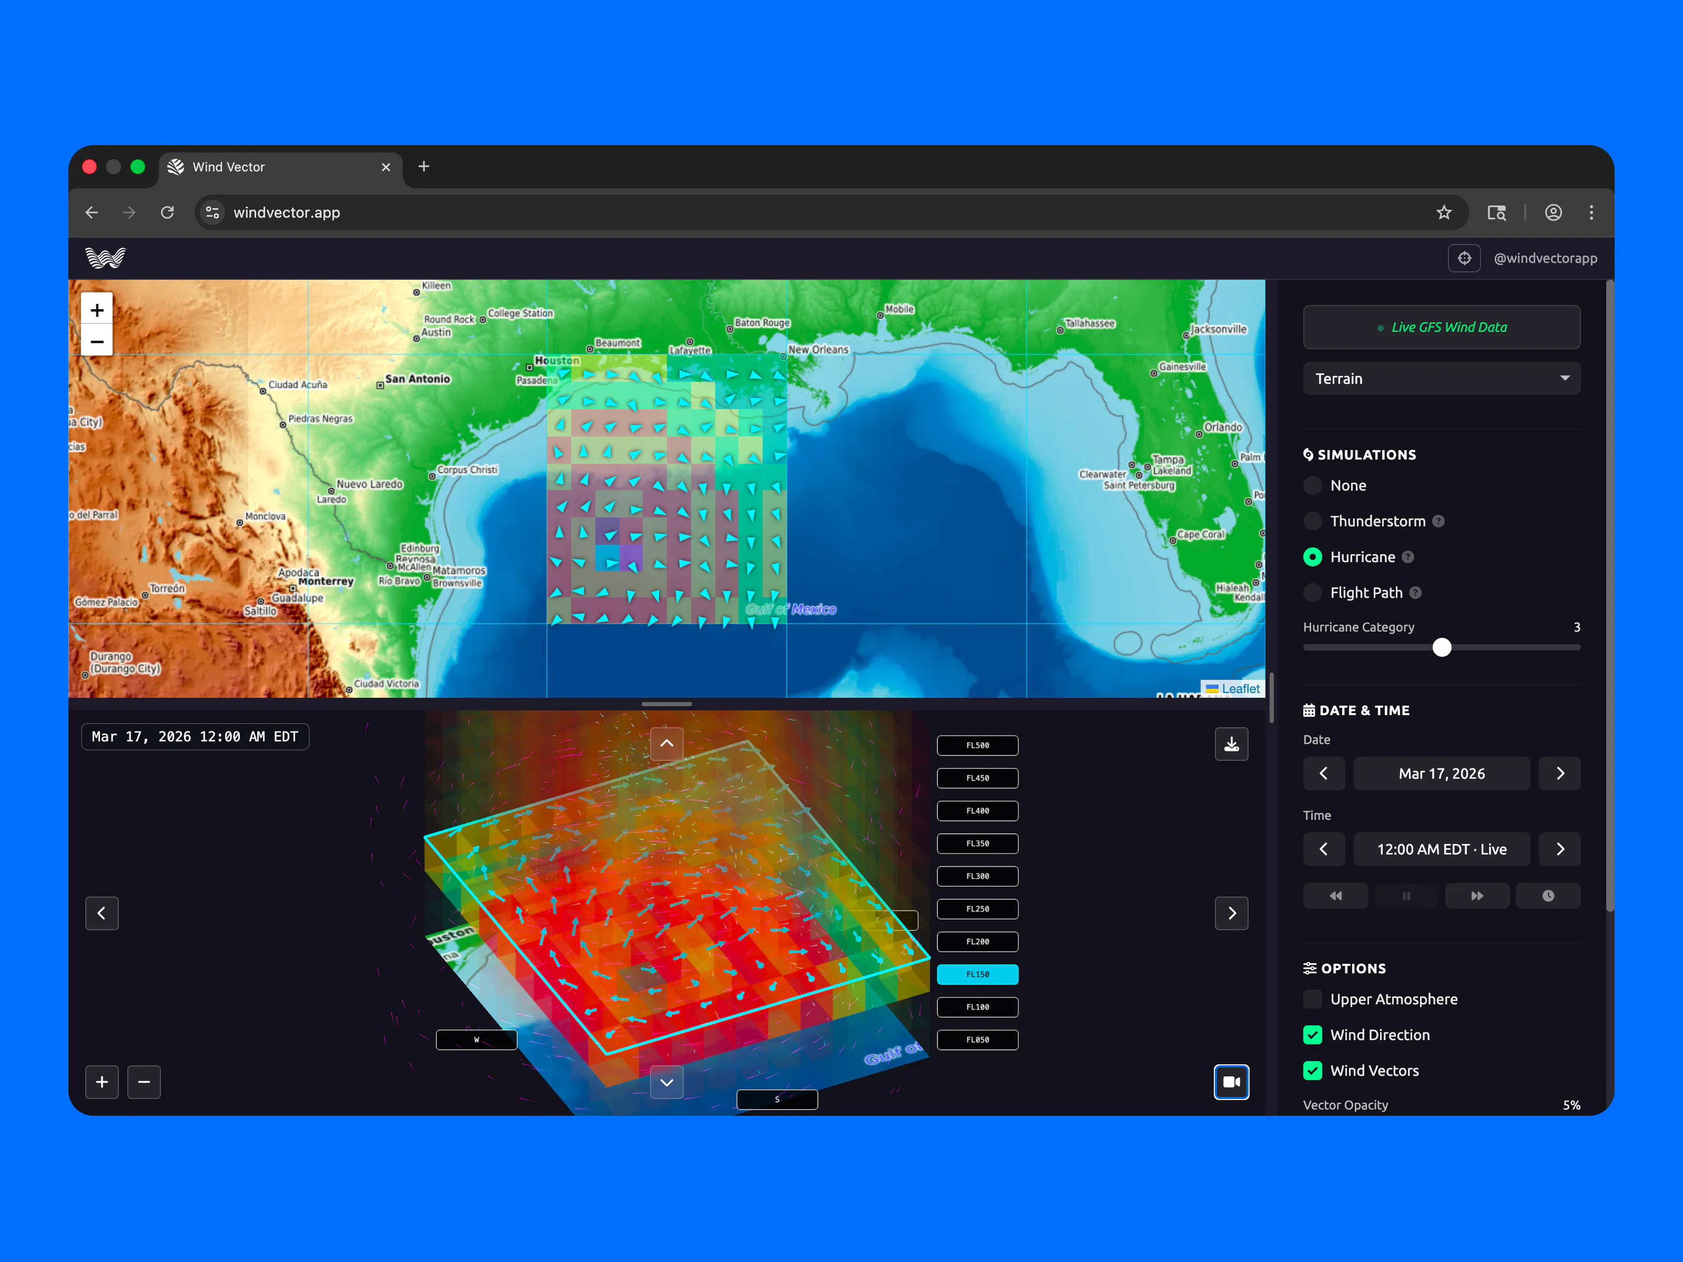Bookmark the page with the star icon

(1443, 212)
